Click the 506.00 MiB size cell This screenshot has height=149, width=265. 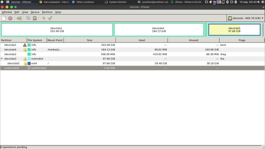(x=108, y=54)
